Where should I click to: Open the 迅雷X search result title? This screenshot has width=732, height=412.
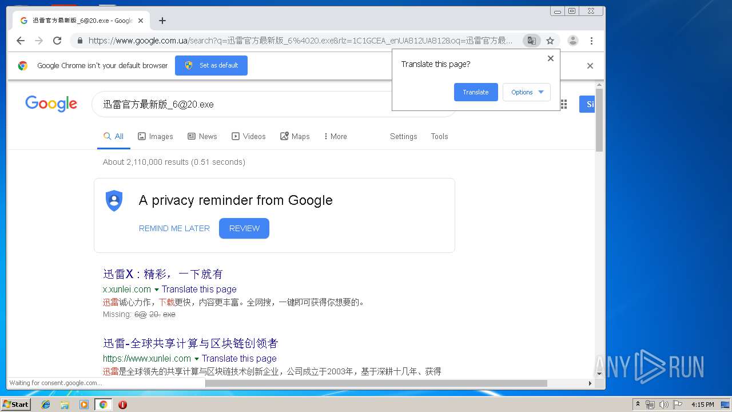click(x=163, y=274)
